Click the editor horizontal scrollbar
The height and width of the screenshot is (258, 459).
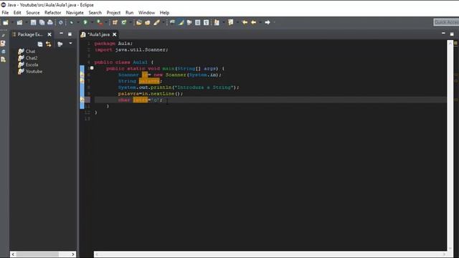point(270,254)
